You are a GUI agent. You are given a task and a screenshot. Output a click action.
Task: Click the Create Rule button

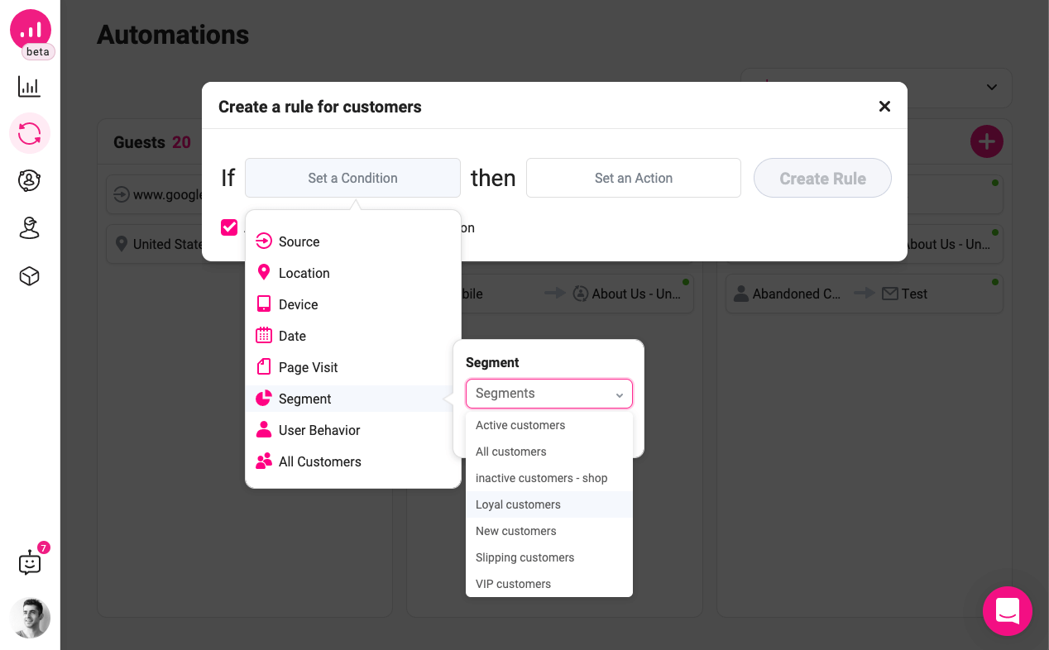[x=822, y=178]
